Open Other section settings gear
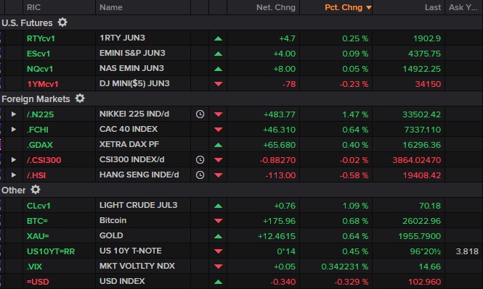The width and height of the screenshot is (483, 289). tap(36, 190)
